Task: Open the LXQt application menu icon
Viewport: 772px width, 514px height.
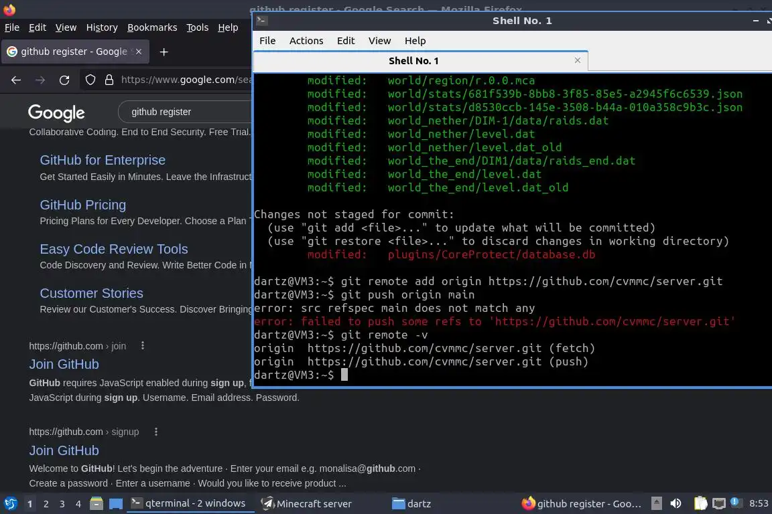Action: pos(10,504)
